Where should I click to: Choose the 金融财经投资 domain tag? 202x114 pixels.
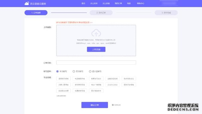(x=112, y=79)
